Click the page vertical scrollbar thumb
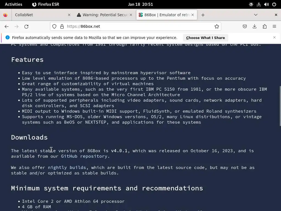The image size is (281, 211). [280, 106]
